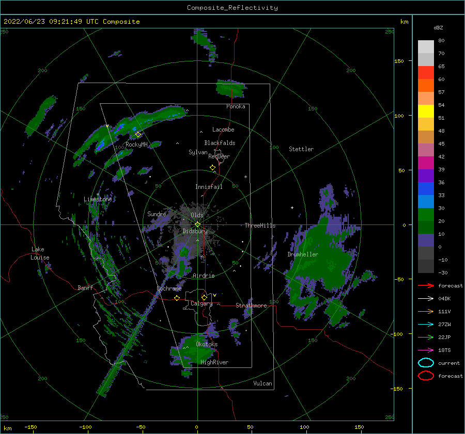Image resolution: width=465 pixels, height=434 pixels.
Task: Click the yellow radar site marker at center
Action: (x=197, y=224)
